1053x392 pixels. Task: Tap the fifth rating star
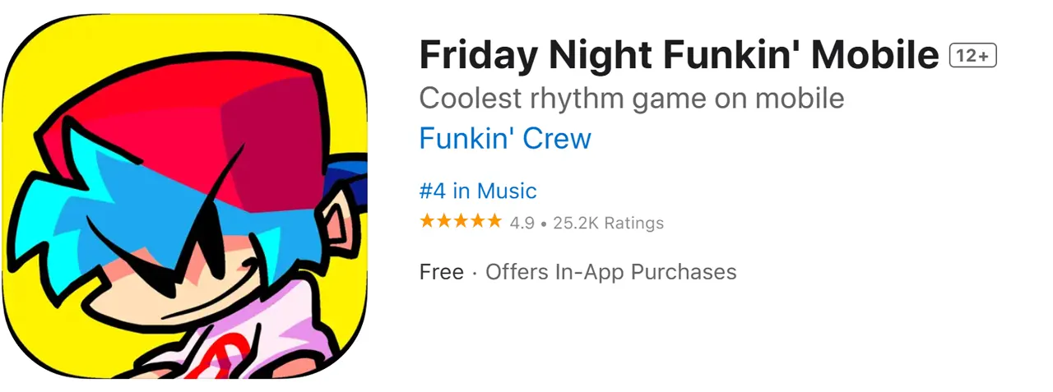pos(494,222)
